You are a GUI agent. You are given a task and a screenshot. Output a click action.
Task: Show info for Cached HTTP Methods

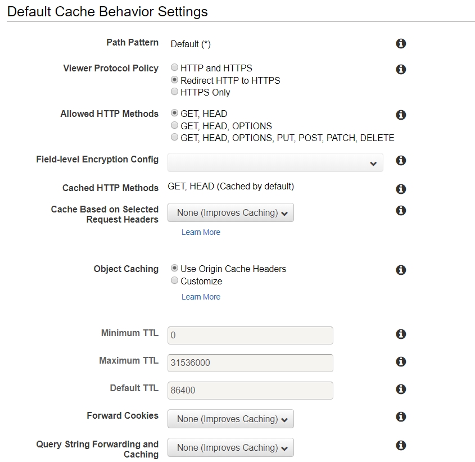click(x=401, y=189)
